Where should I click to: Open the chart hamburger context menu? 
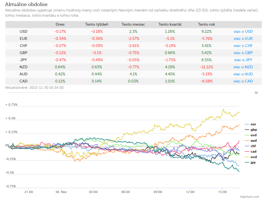point(256,93)
